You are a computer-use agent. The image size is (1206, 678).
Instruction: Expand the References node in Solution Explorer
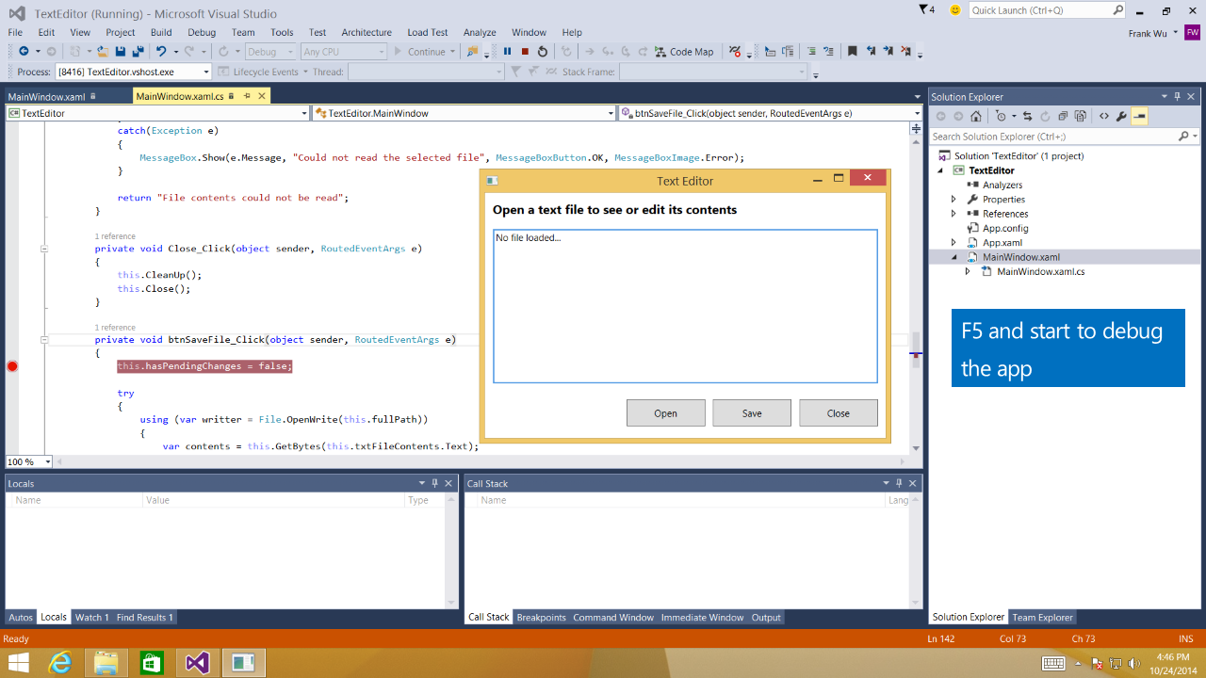click(953, 214)
